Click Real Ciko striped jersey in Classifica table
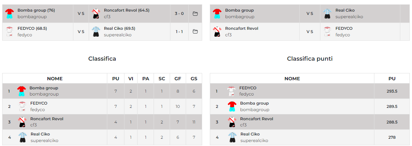This screenshot has width=412, height=146. click(x=23, y=137)
